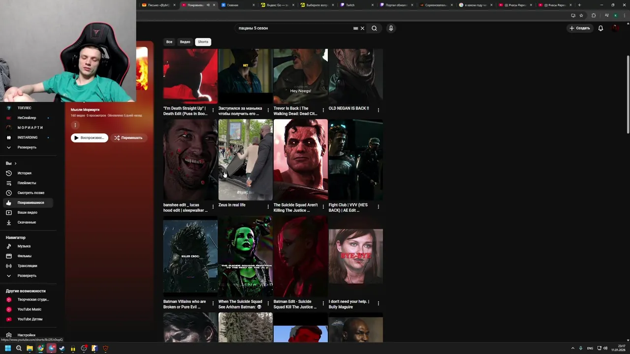Open the playlist three-dot options menu
The height and width of the screenshot is (354, 630).
[x=75, y=125]
